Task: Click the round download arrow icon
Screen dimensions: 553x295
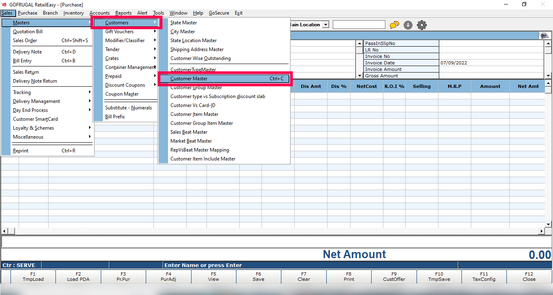Action: [x=408, y=25]
